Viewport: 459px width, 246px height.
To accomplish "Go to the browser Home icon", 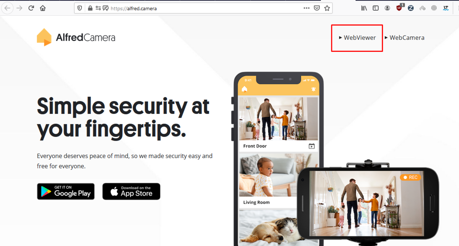I will [x=43, y=8].
